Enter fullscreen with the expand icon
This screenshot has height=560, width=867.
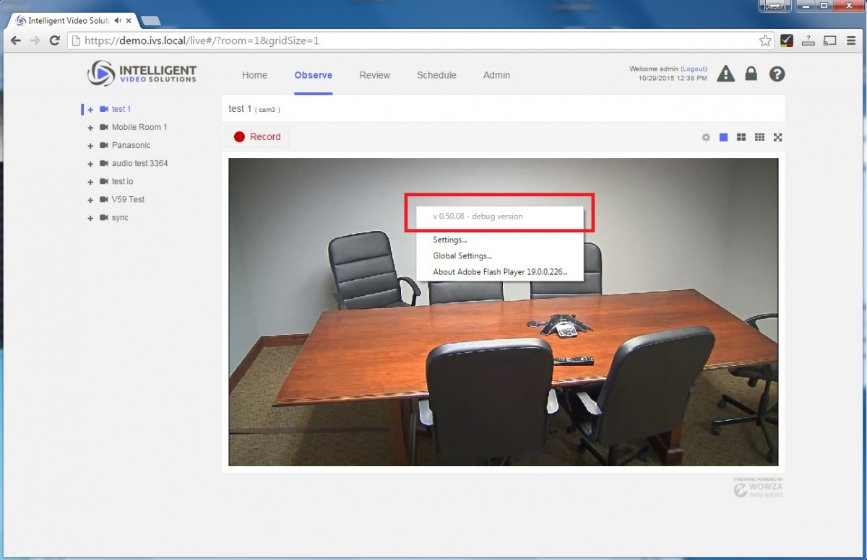[778, 137]
